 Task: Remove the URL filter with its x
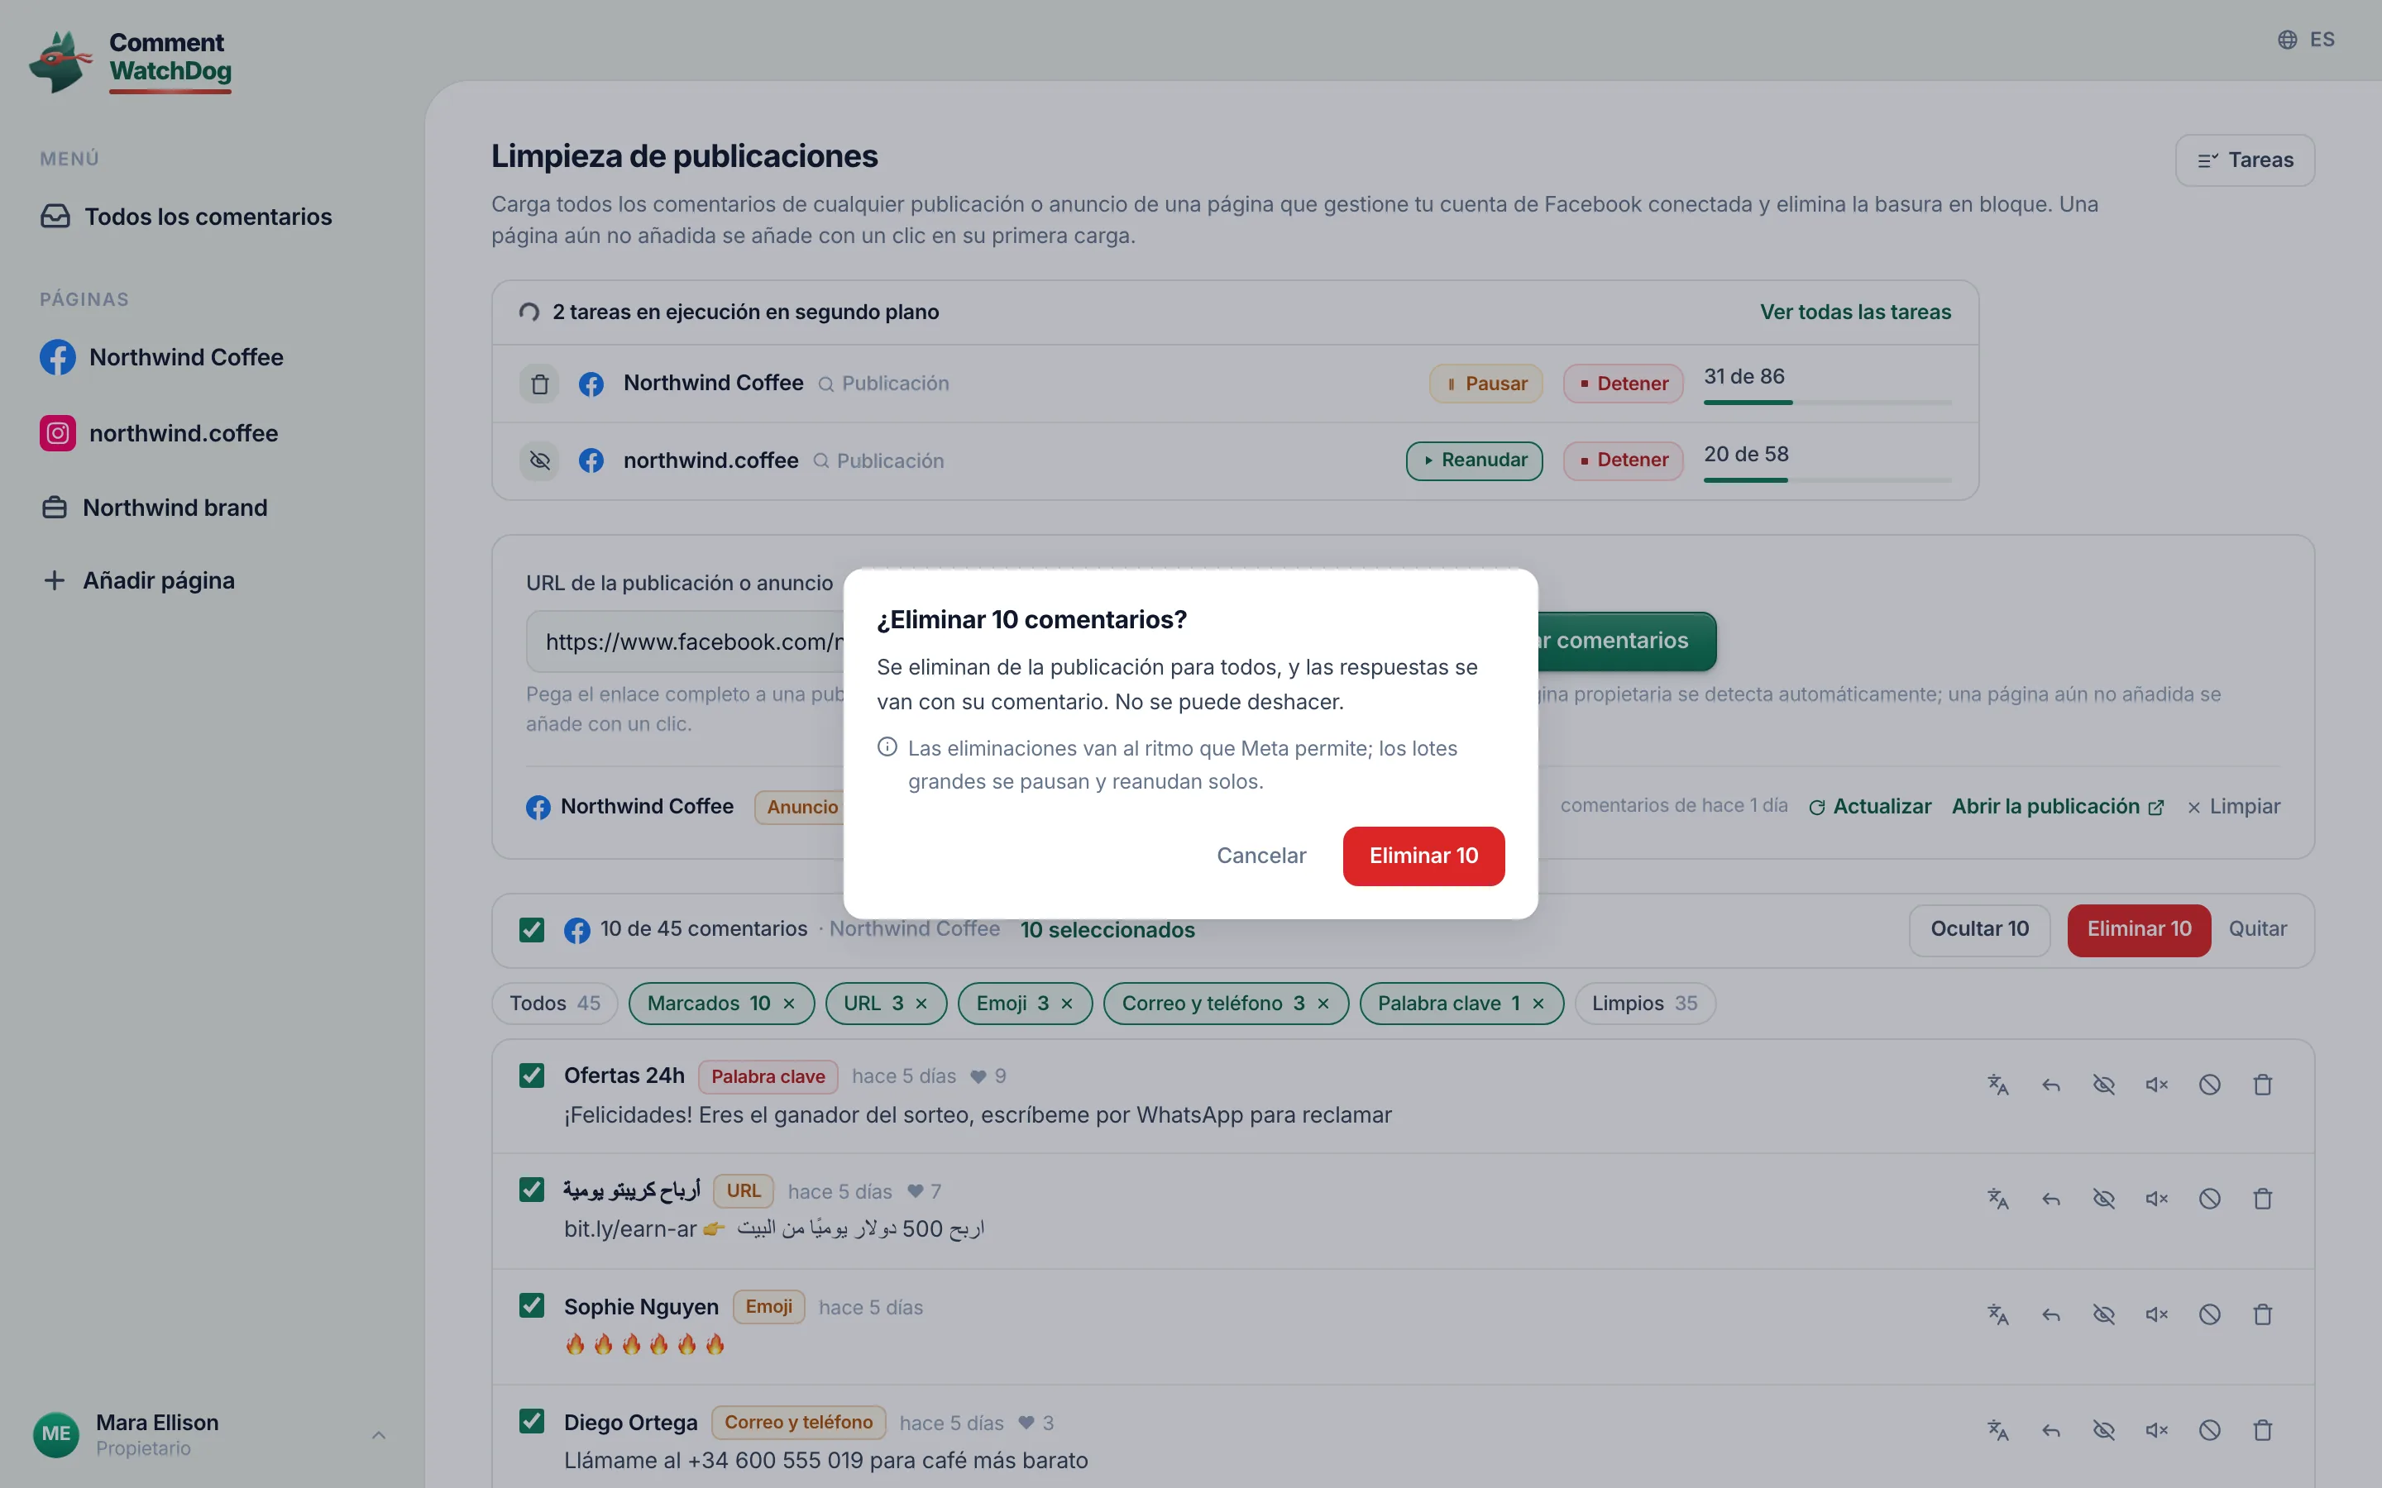[921, 1004]
